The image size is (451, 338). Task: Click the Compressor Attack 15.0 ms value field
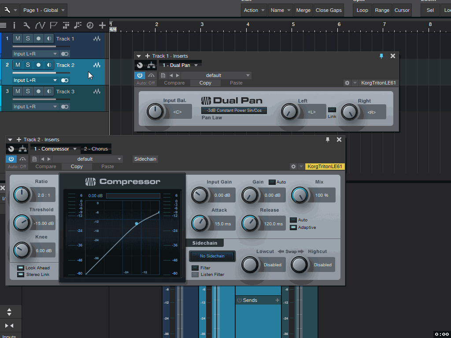click(x=223, y=224)
